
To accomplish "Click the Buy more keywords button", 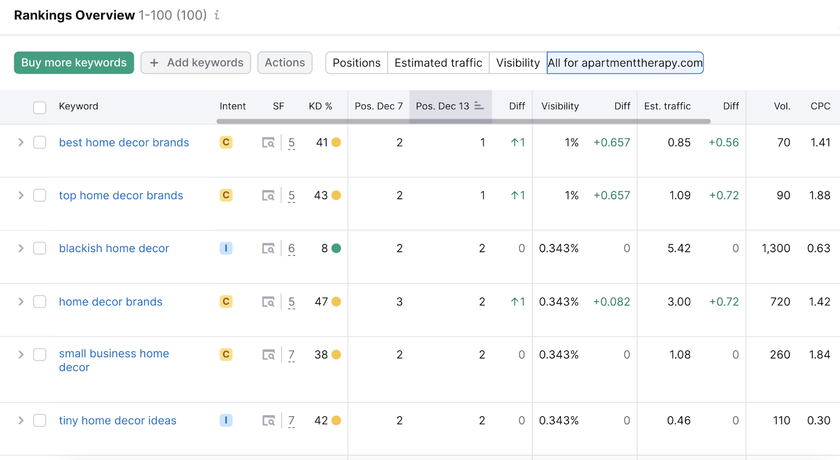I will [74, 63].
